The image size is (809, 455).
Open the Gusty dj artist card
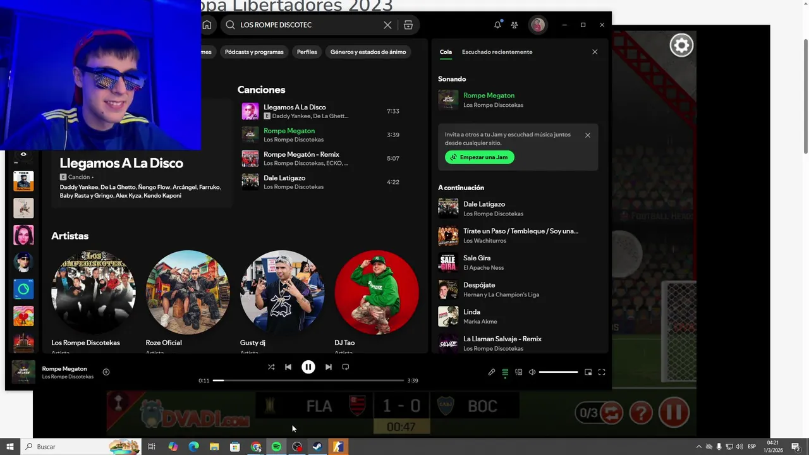(282, 300)
